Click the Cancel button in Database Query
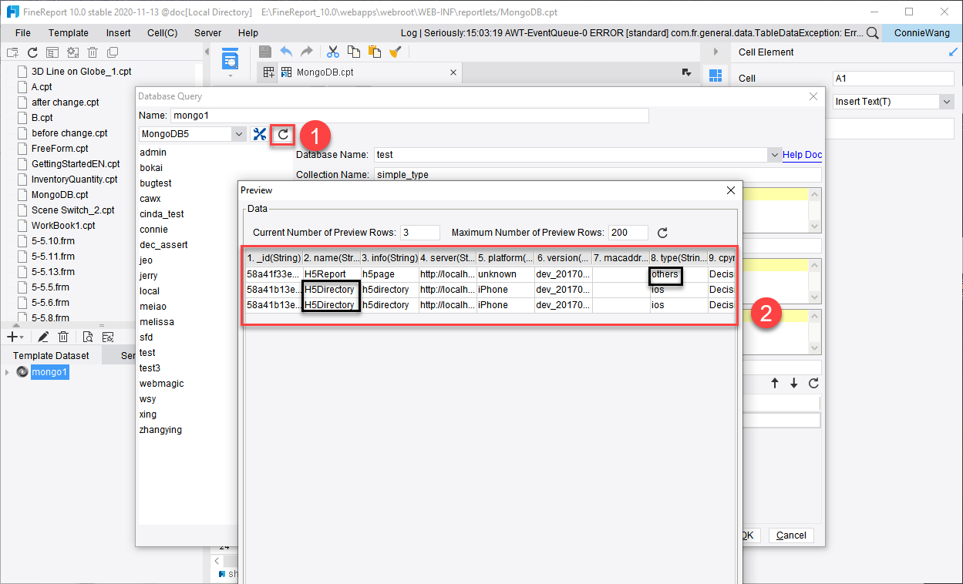 click(x=791, y=535)
